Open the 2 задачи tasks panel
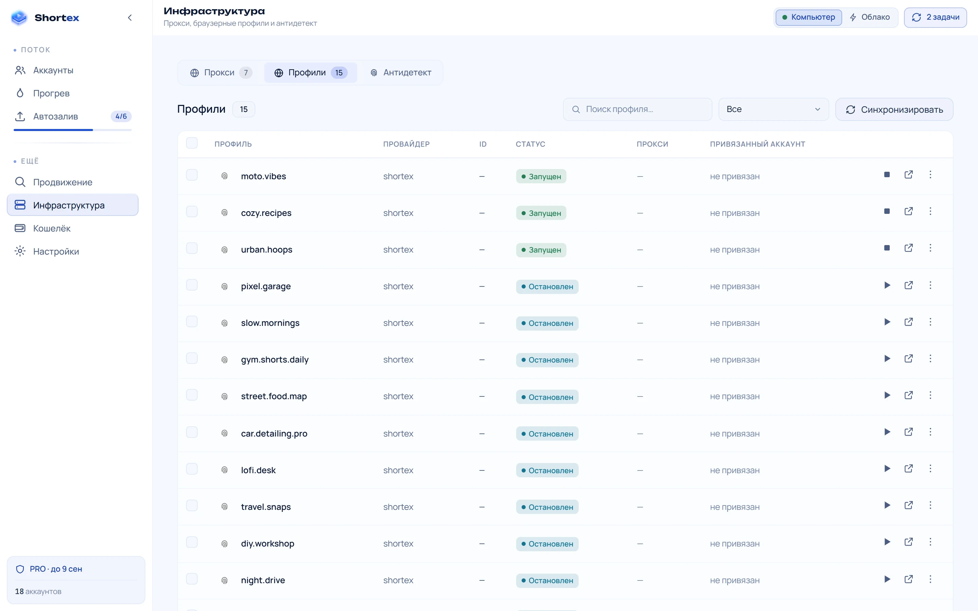The image size is (978, 611). (935, 17)
